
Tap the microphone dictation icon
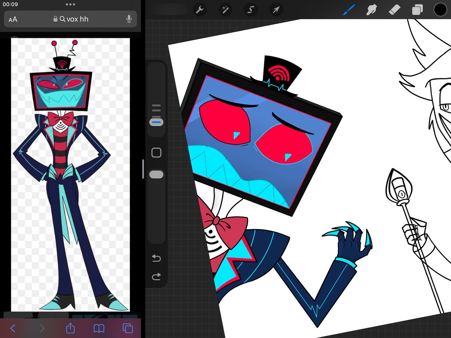[x=129, y=19]
